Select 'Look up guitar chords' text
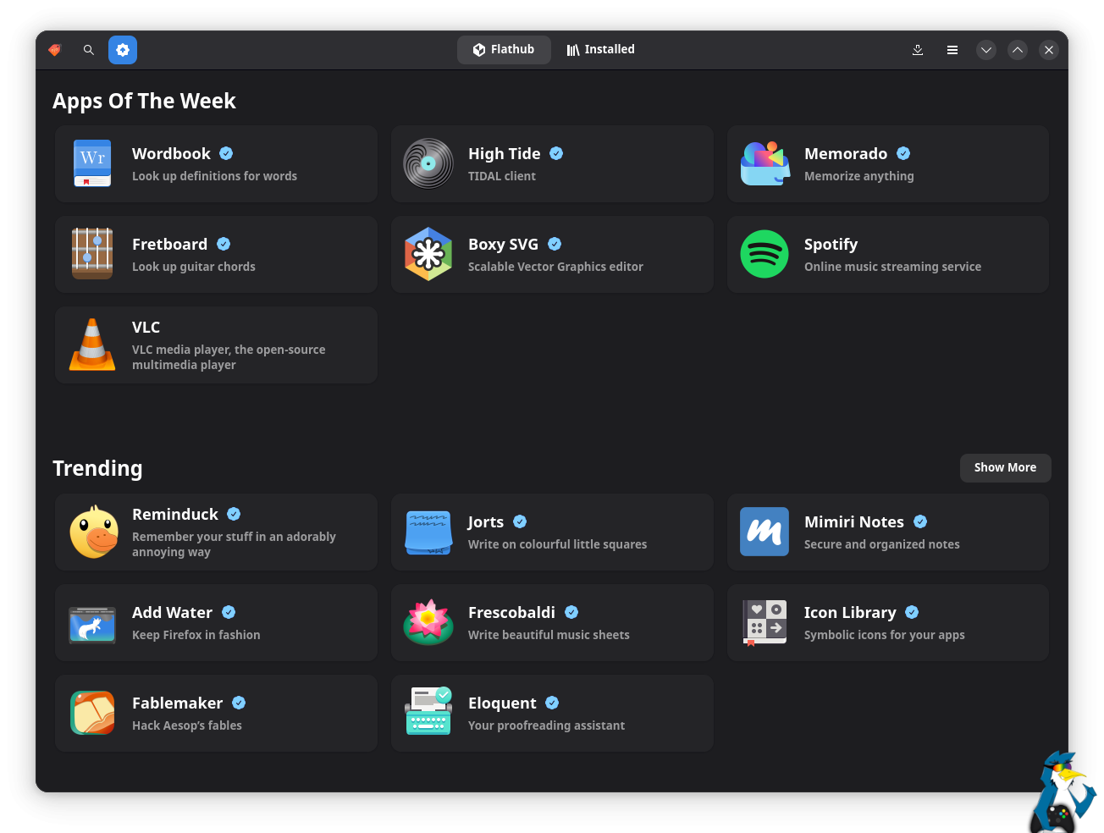 tap(194, 267)
